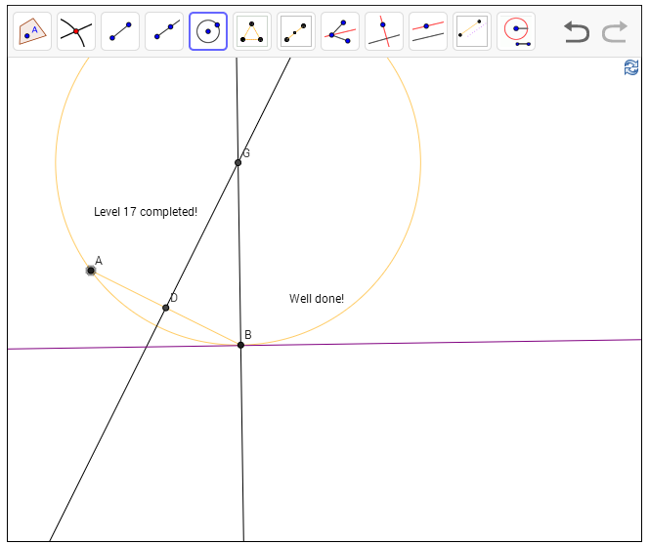Select the Angle Bisector tool

click(340, 31)
